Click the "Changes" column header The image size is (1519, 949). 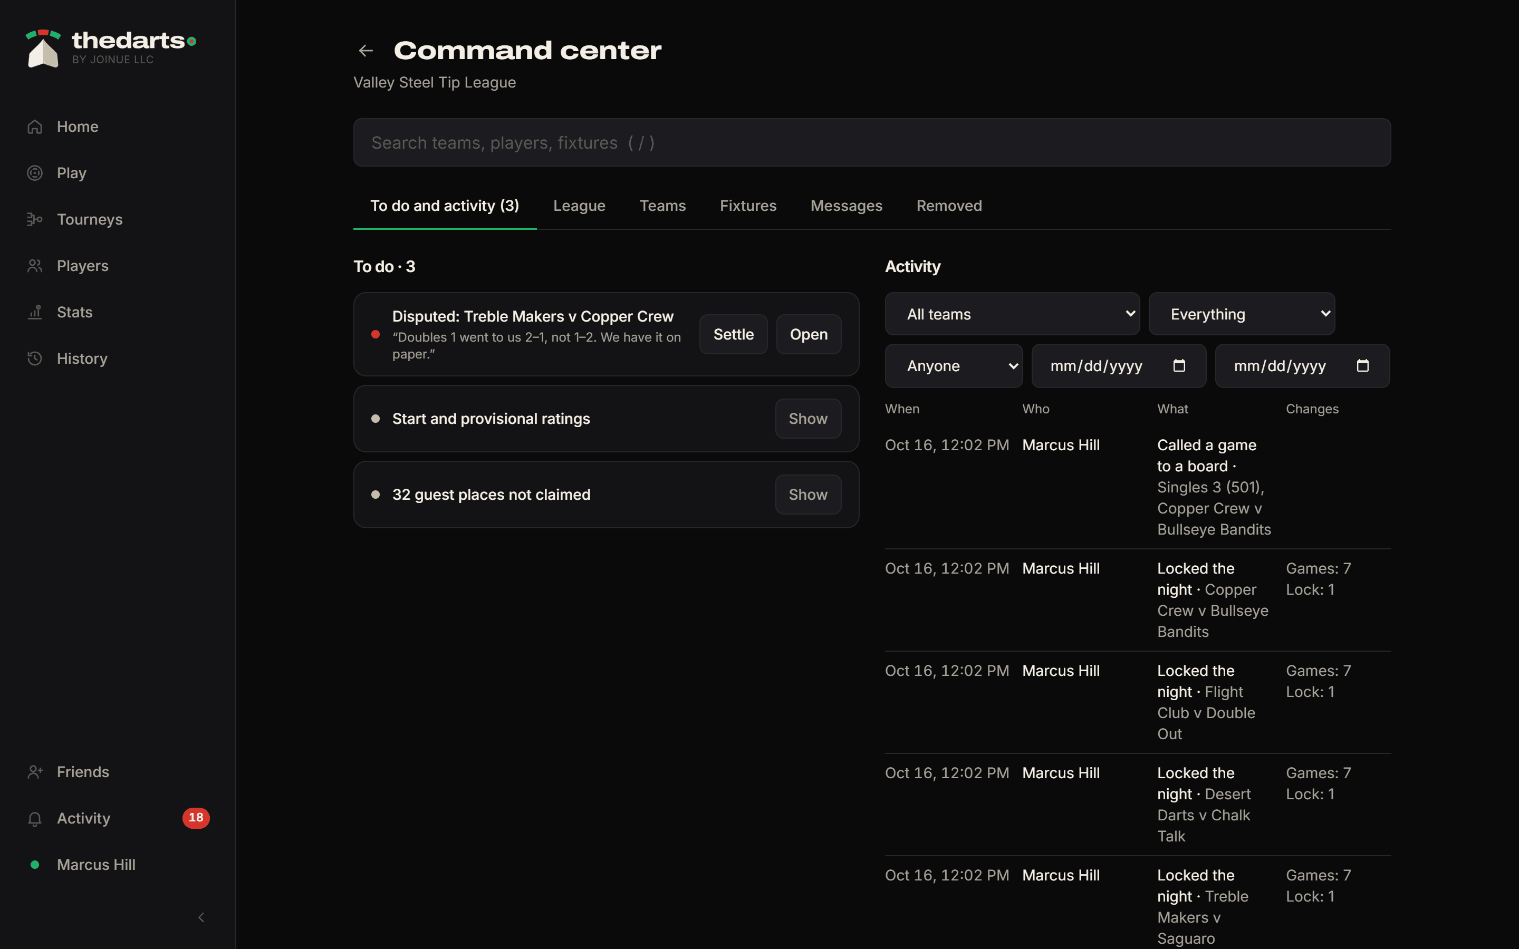pos(1312,409)
